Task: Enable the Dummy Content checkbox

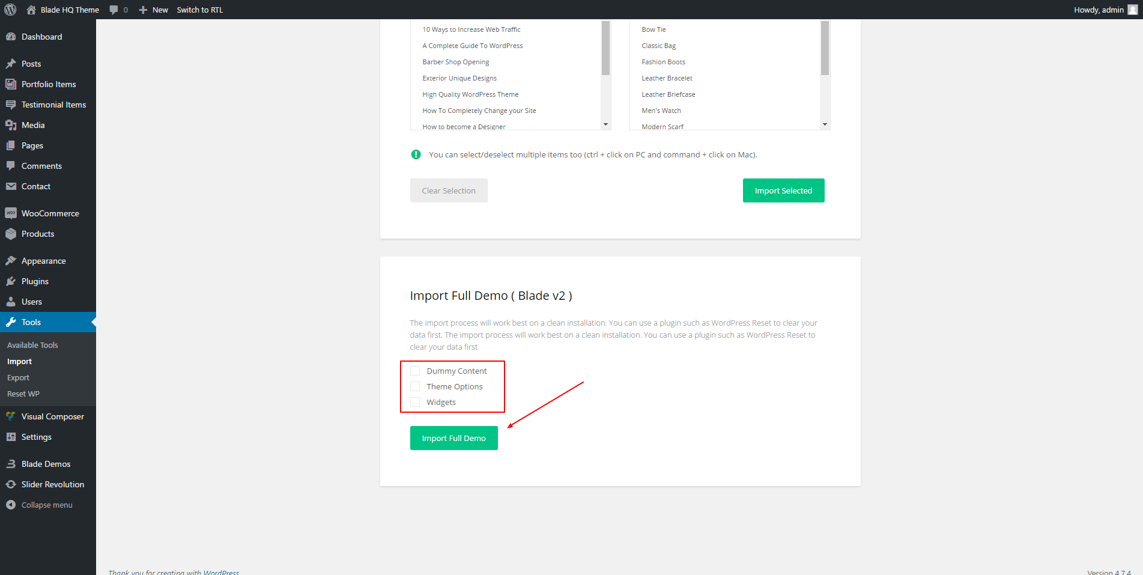Action: coord(415,371)
